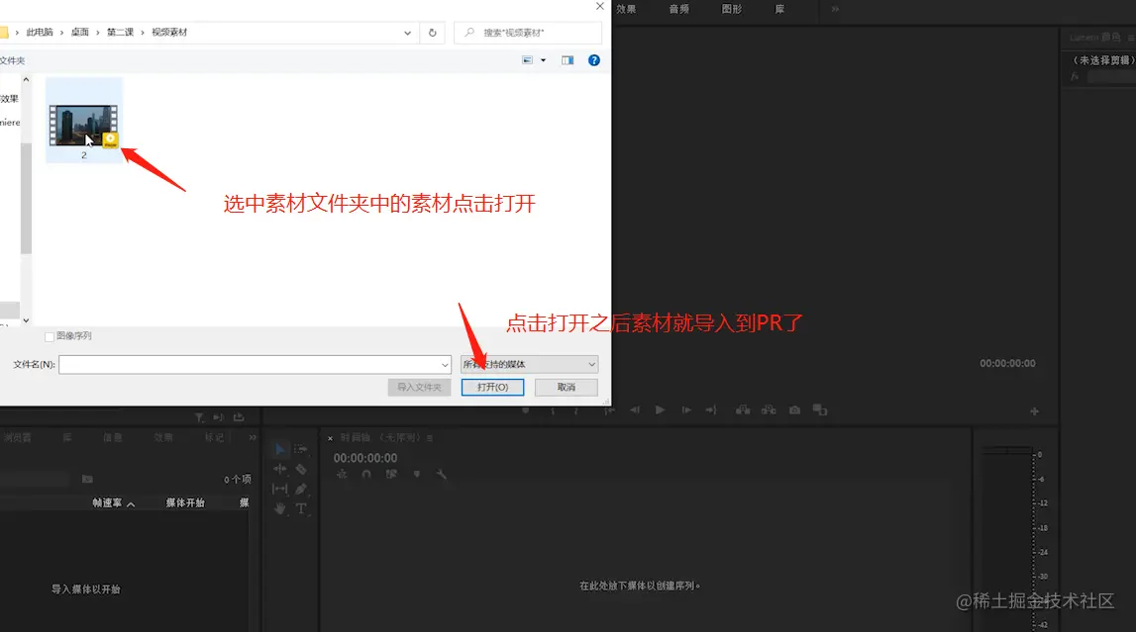
Task: Click the filter icon above Project panel
Action: 199,417
